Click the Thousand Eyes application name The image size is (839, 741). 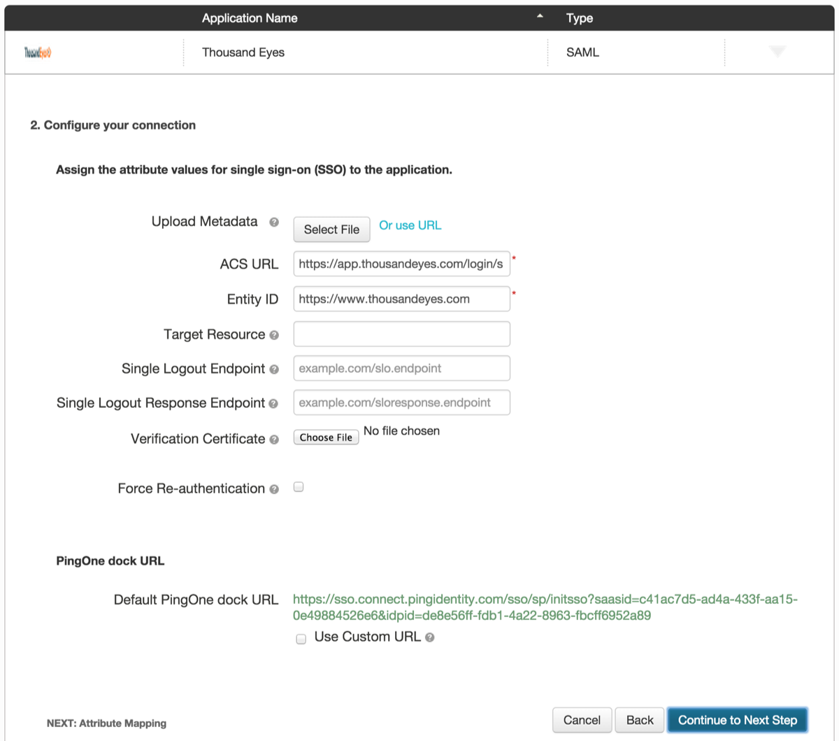(x=243, y=52)
